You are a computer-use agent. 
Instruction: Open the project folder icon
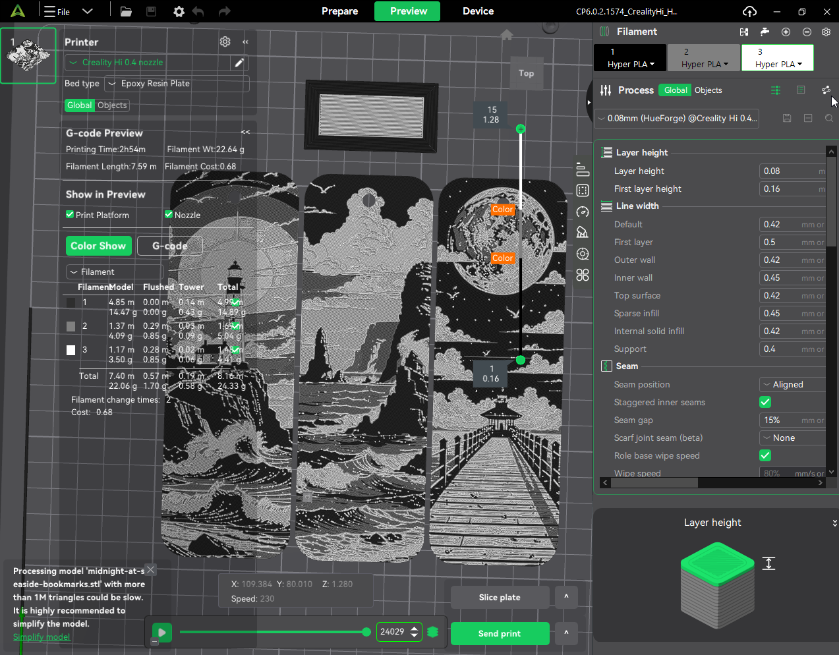point(126,11)
